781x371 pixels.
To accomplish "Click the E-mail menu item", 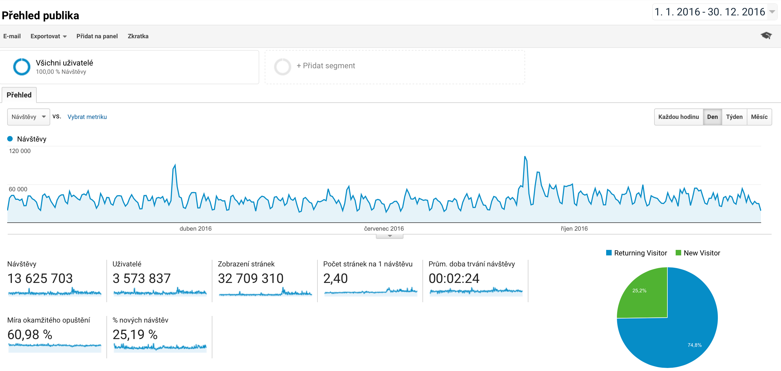I will (x=12, y=36).
